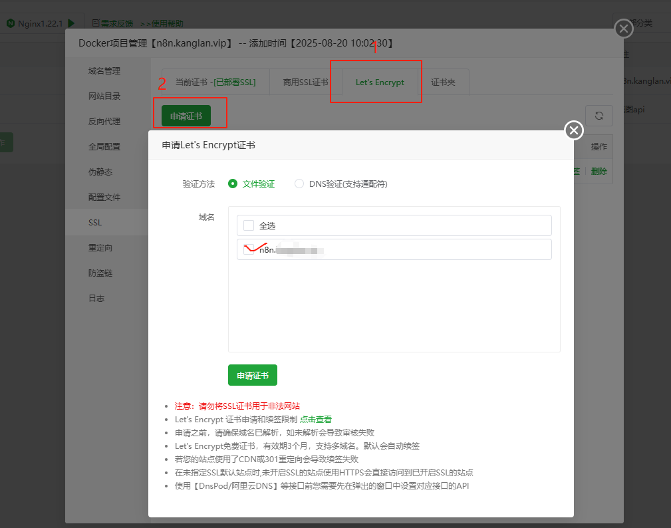
Task: Submit with the dialog's 申请证书 button
Action: point(253,375)
